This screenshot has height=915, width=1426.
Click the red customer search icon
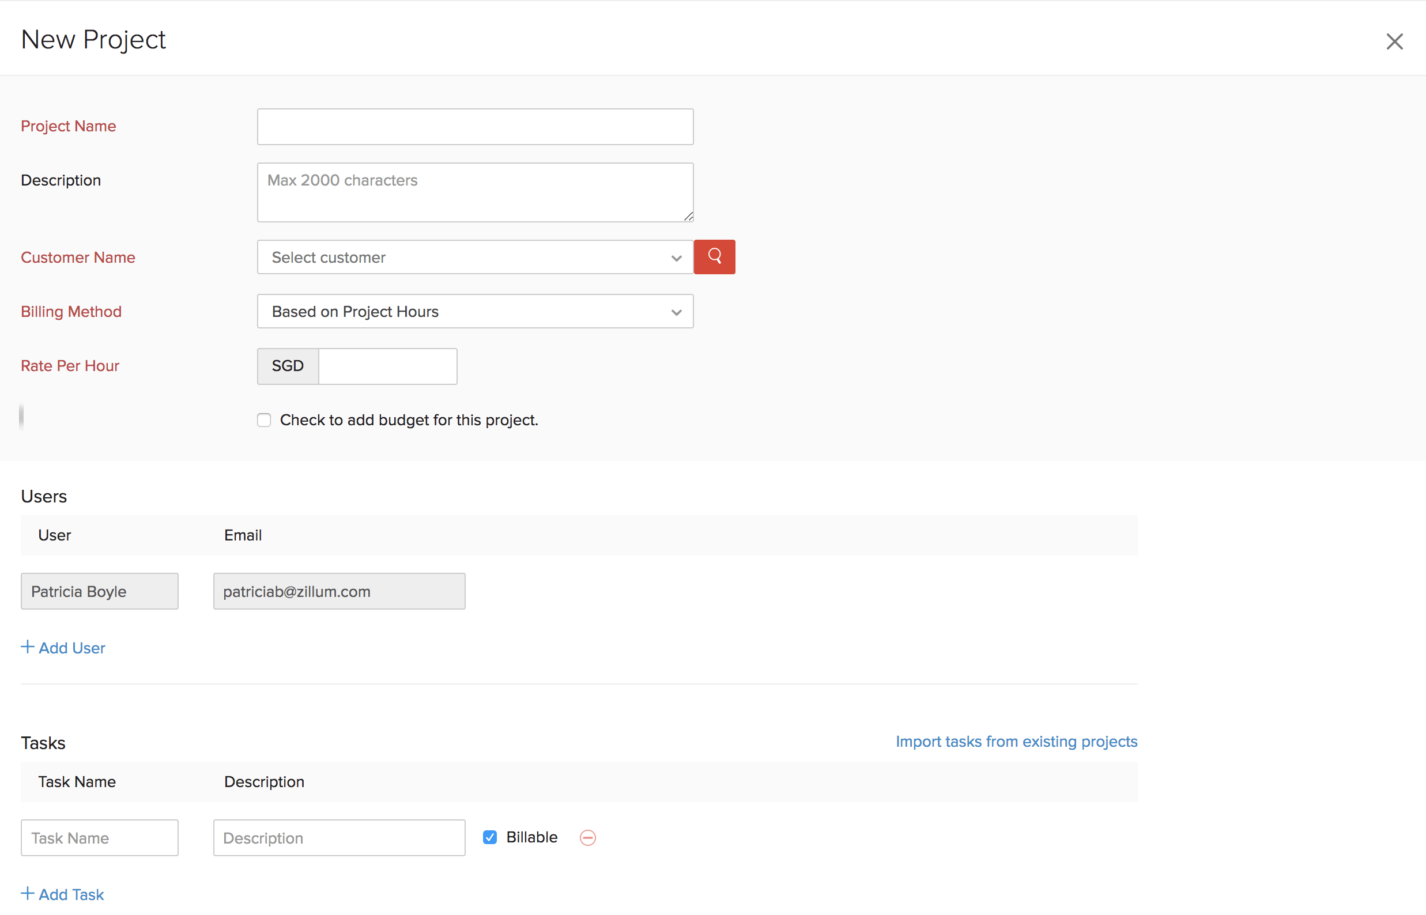pyautogui.click(x=714, y=256)
